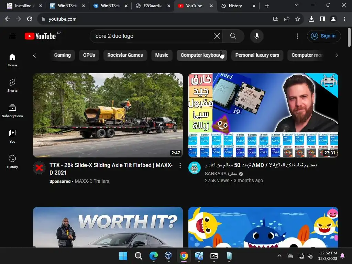Open History from the YouTube sidebar

(x=12, y=162)
